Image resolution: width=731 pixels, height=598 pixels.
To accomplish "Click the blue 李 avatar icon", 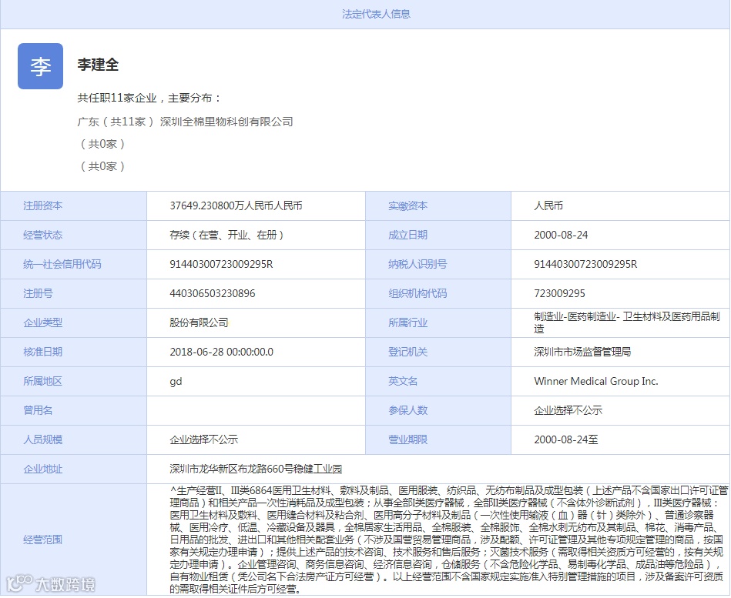I will (41, 66).
